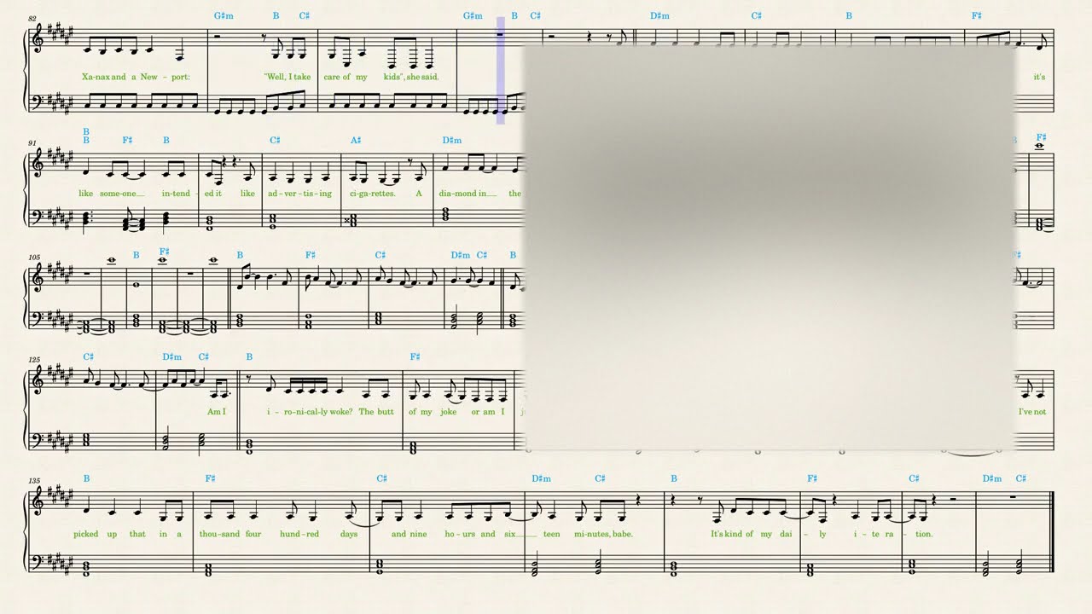Screen dimensions: 1092x614
Task: Select the lyric "ci-ga-rettes."
Action: coord(372,193)
